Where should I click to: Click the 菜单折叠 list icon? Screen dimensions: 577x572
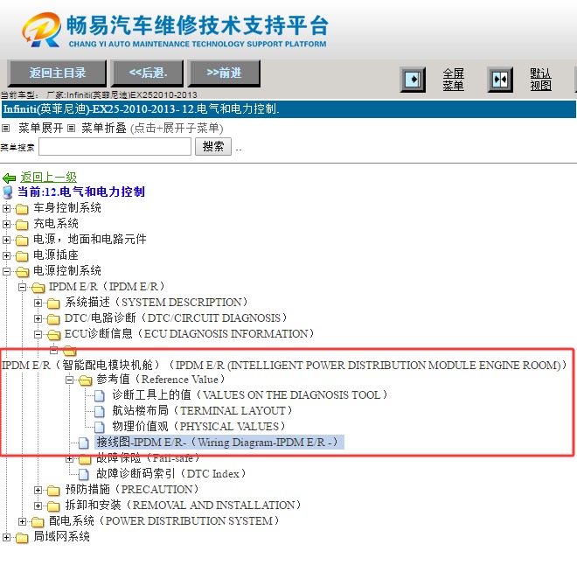72,128
